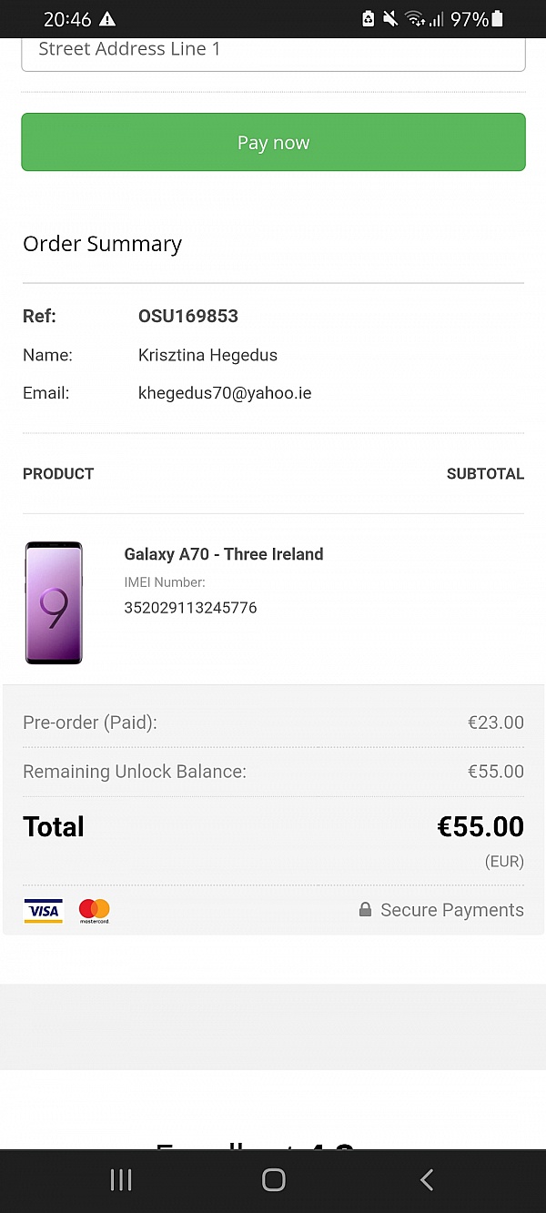Tap the Android recent apps icon
This screenshot has width=546, height=1213.
[120, 1180]
